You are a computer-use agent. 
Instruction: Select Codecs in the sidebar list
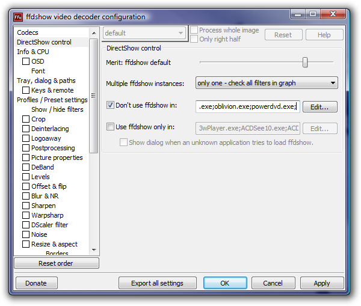pyautogui.click(x=28, y=32)
